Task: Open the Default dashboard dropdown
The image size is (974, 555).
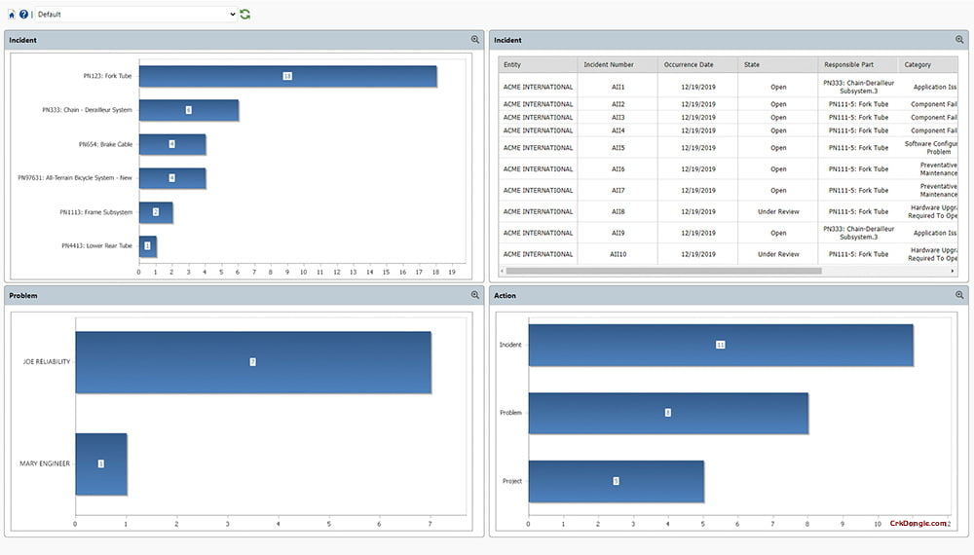Action: (136, 15)
